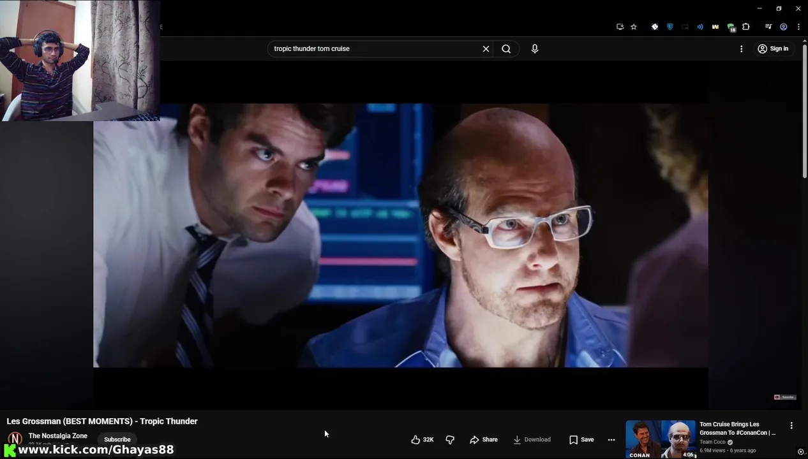Restore down the browser window

click(779, 8)
